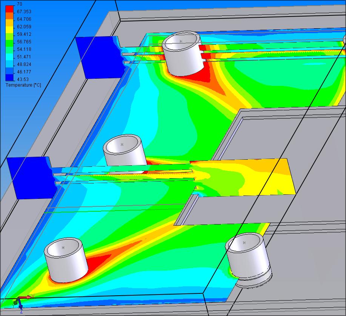The height and width of the screenshot is (316, 346).
Task: Click the cyan swatch beside 51.471
Action: tap(10, 56)
